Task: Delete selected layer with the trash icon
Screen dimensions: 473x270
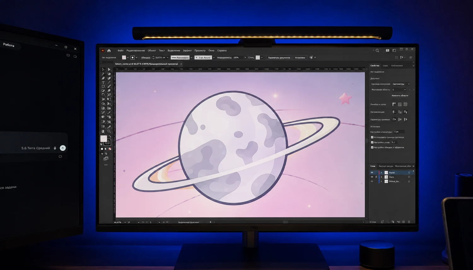Action: pos(409,222)
